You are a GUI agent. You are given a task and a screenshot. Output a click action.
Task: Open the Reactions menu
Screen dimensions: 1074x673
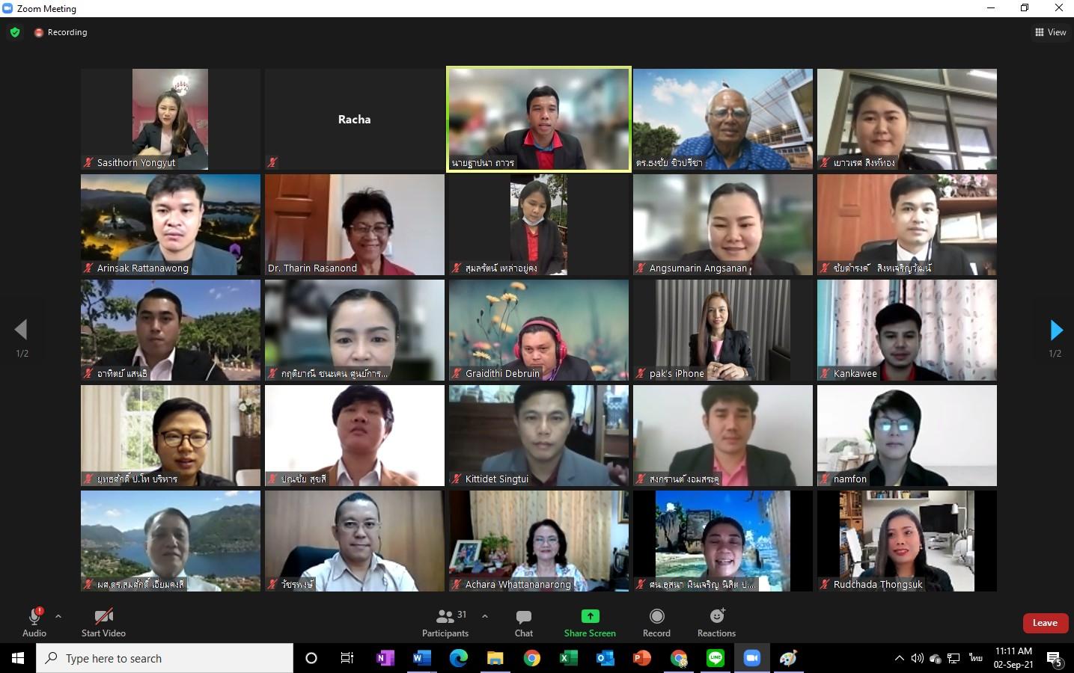(716, 622)
